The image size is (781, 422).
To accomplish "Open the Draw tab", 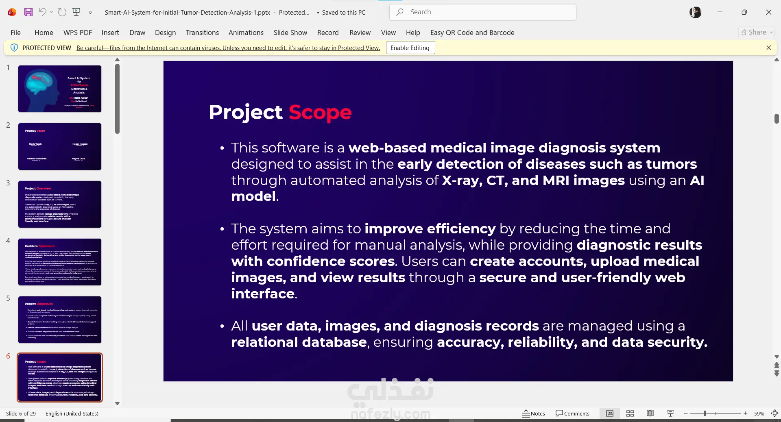I will (x=137, y=33).
